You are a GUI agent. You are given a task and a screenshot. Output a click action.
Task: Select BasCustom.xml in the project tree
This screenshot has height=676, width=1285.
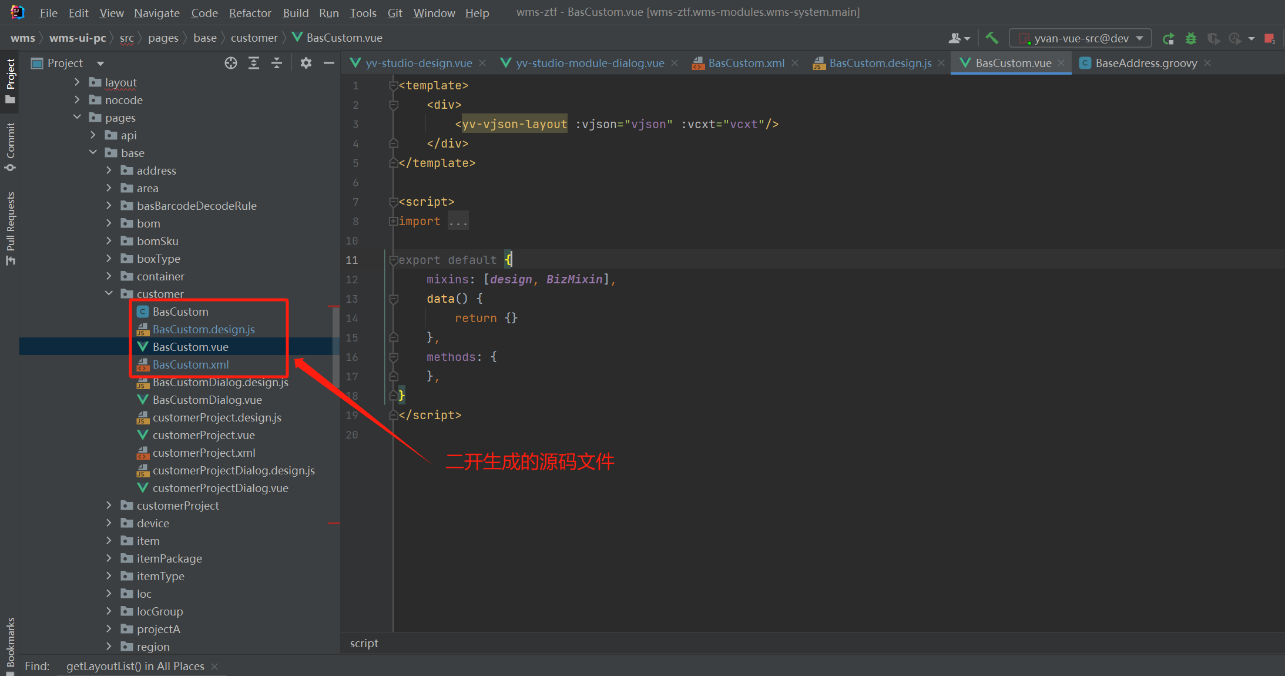pyautogui.click(x=190, y=364)
